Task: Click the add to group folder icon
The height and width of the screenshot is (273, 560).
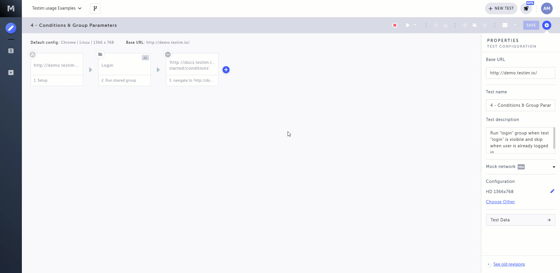Action: pyautogui.click(x=475, y=25)
